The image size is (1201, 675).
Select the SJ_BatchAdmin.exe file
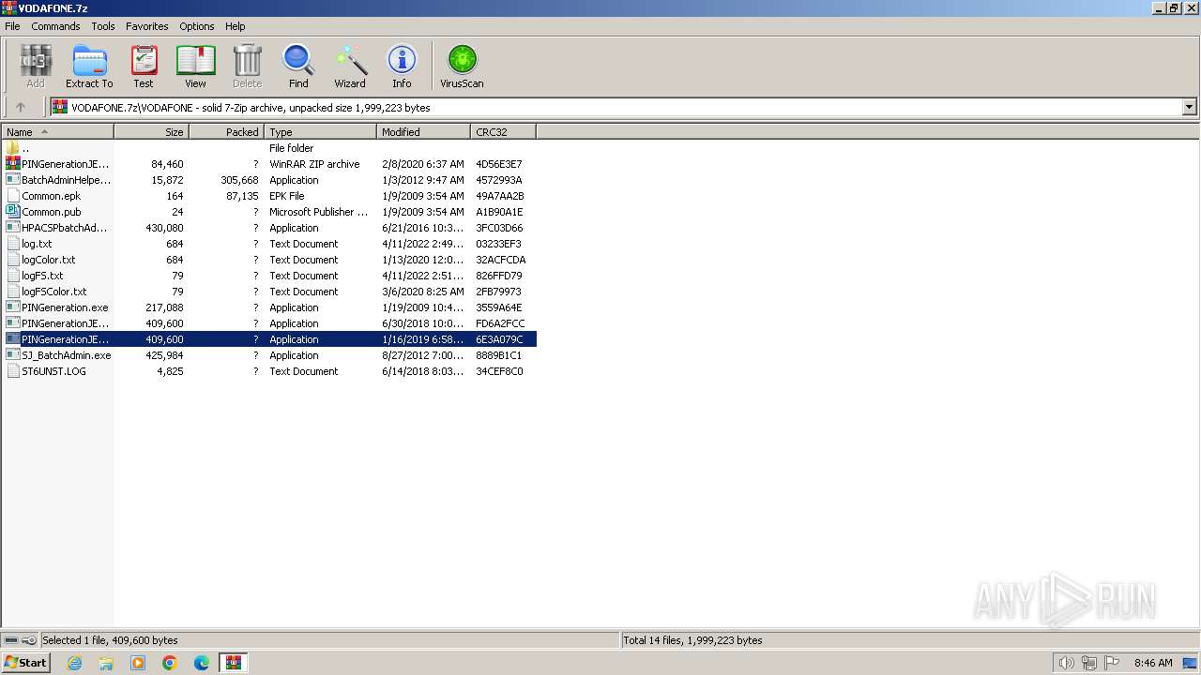269,355
